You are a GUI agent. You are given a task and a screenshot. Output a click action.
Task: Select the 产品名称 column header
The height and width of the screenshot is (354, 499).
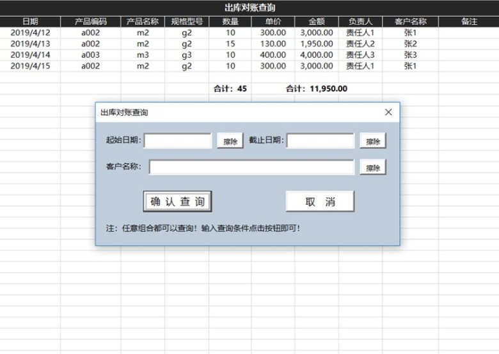(x=143, y=22)
